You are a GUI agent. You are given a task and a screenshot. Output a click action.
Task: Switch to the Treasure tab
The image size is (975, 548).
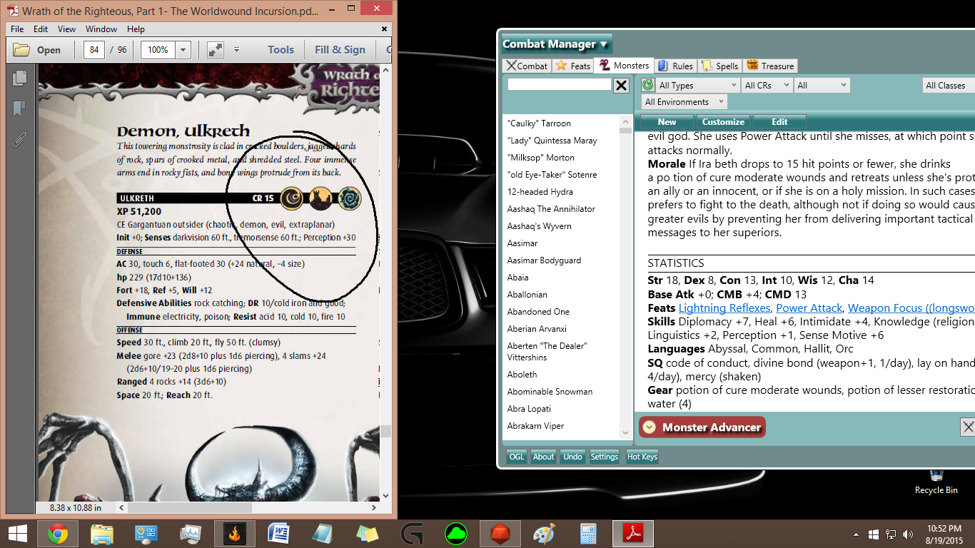point(770,66)
